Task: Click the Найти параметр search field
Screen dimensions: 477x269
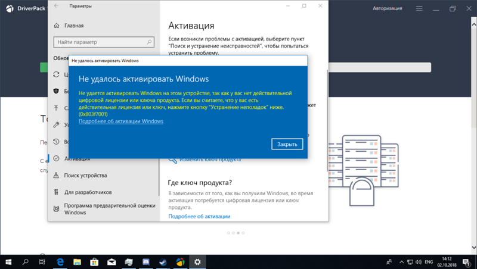Action: [x=104, y=42]
